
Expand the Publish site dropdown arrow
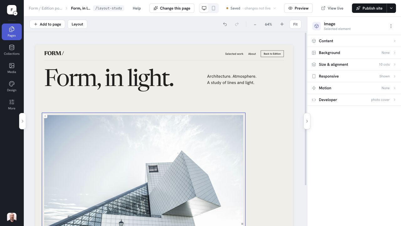click(x=391, y=8)
